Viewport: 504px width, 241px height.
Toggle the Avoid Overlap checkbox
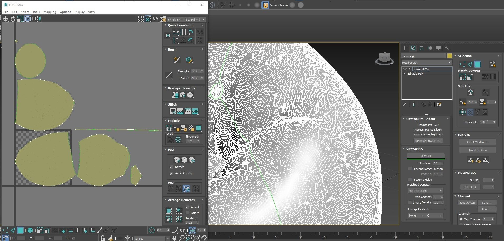point(171,174)
